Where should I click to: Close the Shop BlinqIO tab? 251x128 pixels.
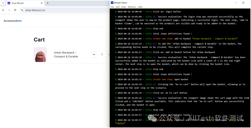(42, 3)
